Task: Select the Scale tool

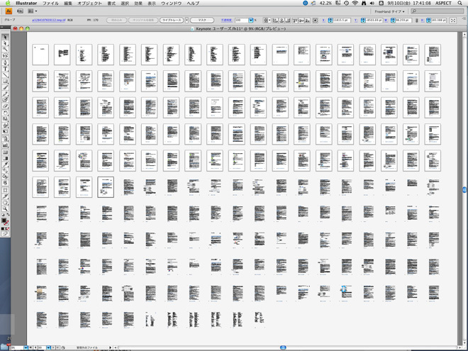Action: [x=5, y=118]
